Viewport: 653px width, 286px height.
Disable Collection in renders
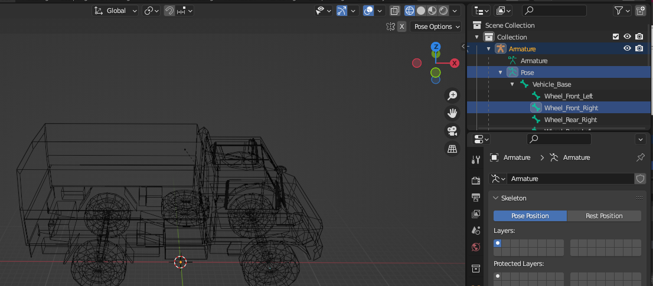pos(639,37)
